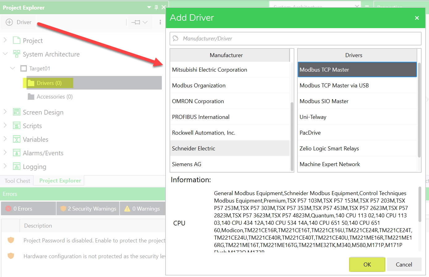This screenshot has width=429, height=277.
Task: Select PROFIBUS International manufacturer
Action: (x=230, y=117)
